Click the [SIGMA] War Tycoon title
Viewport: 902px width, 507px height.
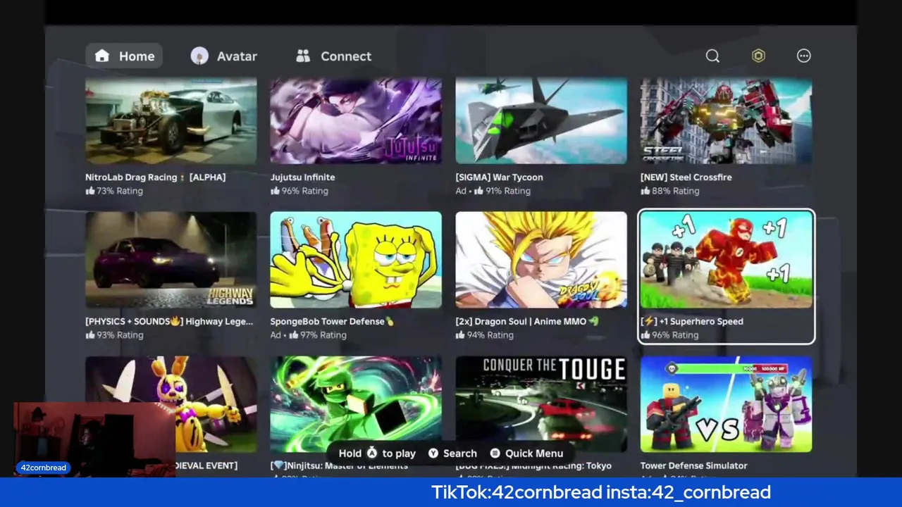click(x=499, y=177)
